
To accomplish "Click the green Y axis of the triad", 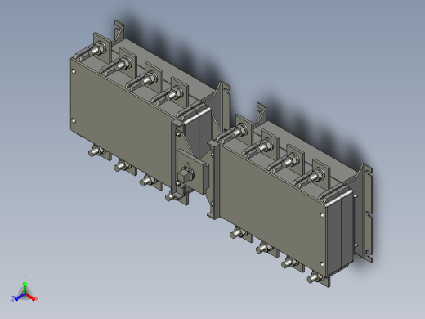I will tap(25, 287).
